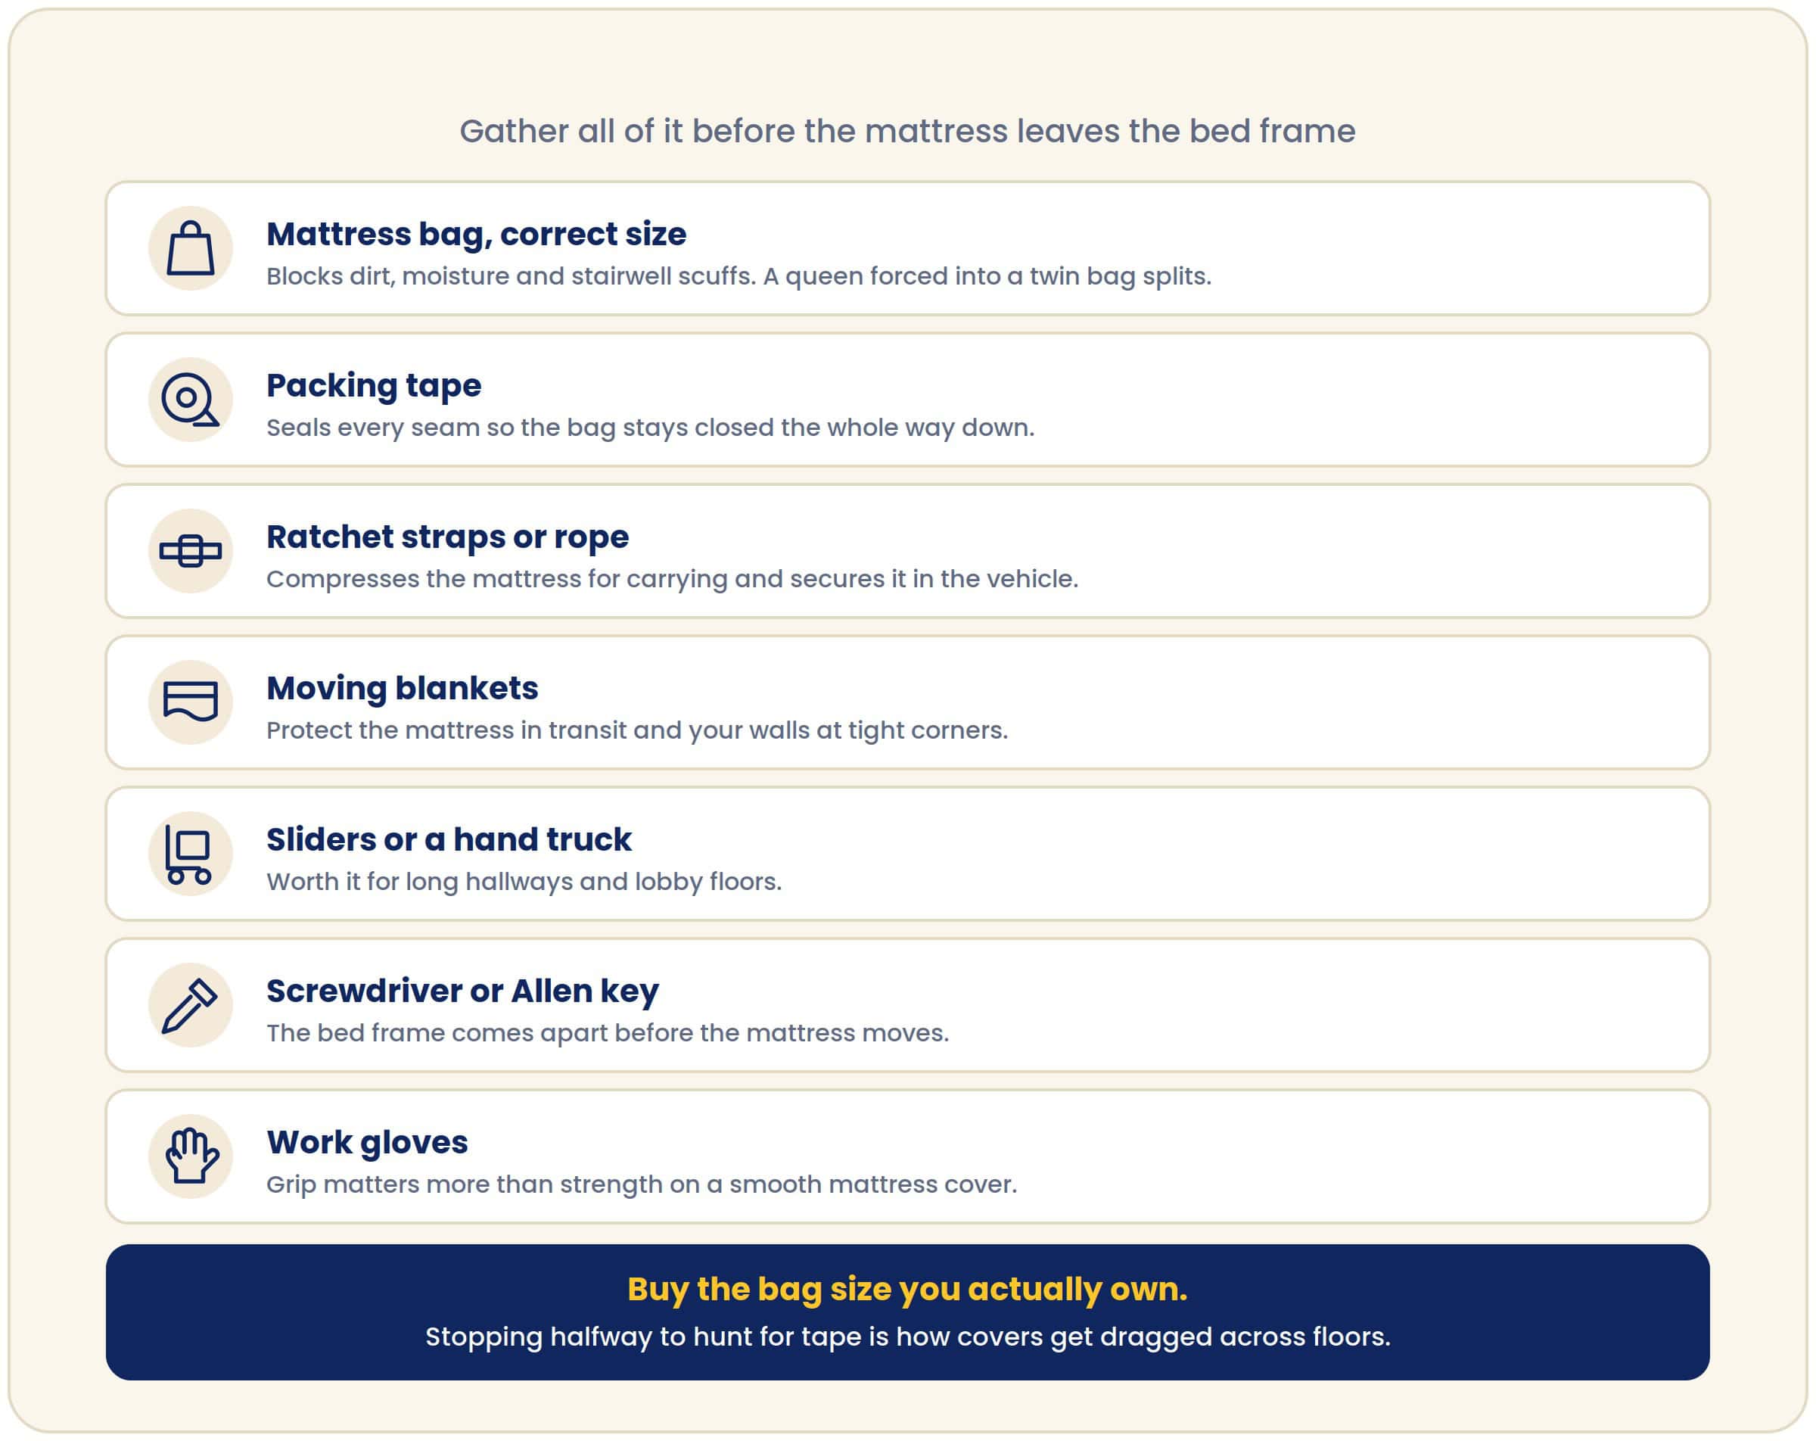
Task: Click 'Buy the bag size you actually own.'
Action: 907,1290
